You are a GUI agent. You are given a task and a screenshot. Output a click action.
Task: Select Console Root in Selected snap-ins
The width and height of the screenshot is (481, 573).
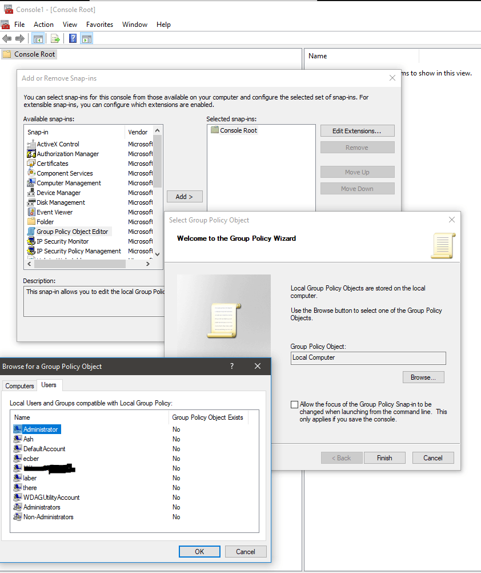(234, 130)
